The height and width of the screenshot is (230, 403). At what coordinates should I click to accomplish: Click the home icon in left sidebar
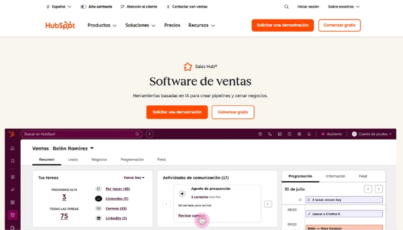[13, 148]
